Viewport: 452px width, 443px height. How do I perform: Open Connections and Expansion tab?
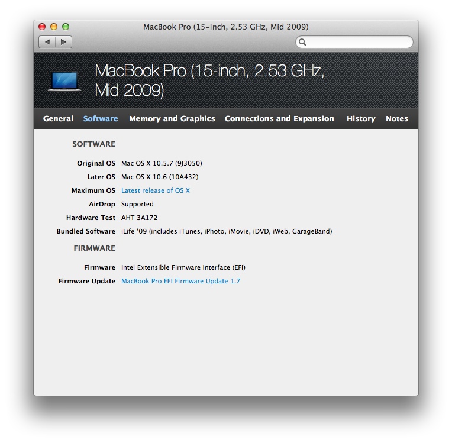coord(279,119)
